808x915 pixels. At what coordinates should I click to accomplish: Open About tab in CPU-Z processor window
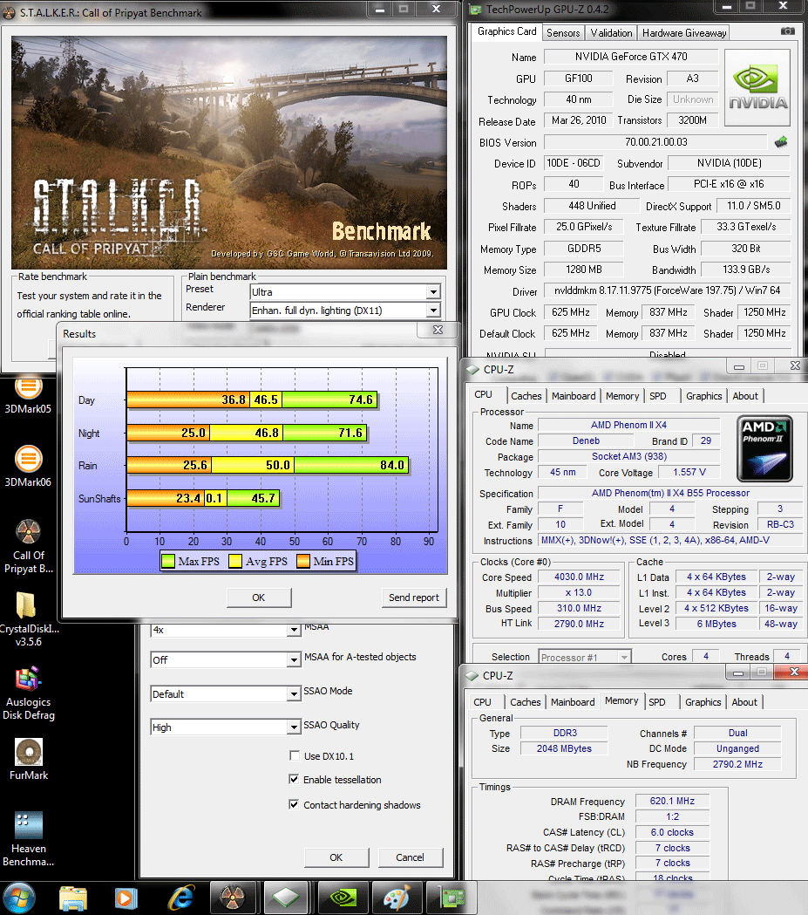pos(745,396)
